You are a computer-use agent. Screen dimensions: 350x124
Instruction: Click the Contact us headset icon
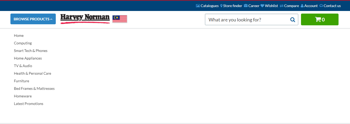click(x=321, y=6)
